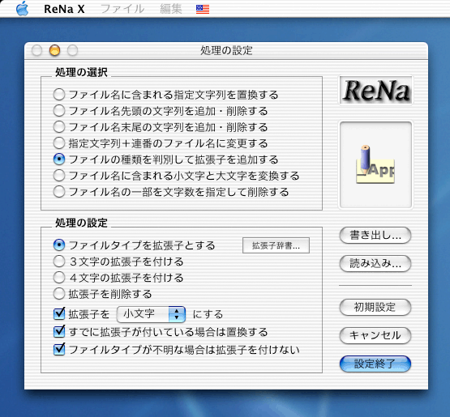Image resolution: width=450 pixels, height=417 pixels.
Task: Uncheck the 拡張子を 小文字 にする checkbox
Action: click(x=59, y=314)
